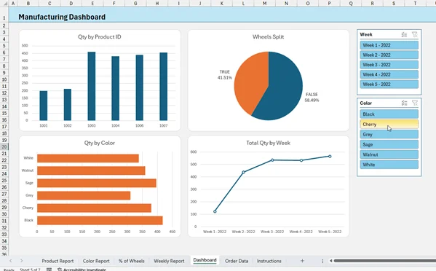
Task: Select Sage in Color slicer
Action: click(389, 144)
